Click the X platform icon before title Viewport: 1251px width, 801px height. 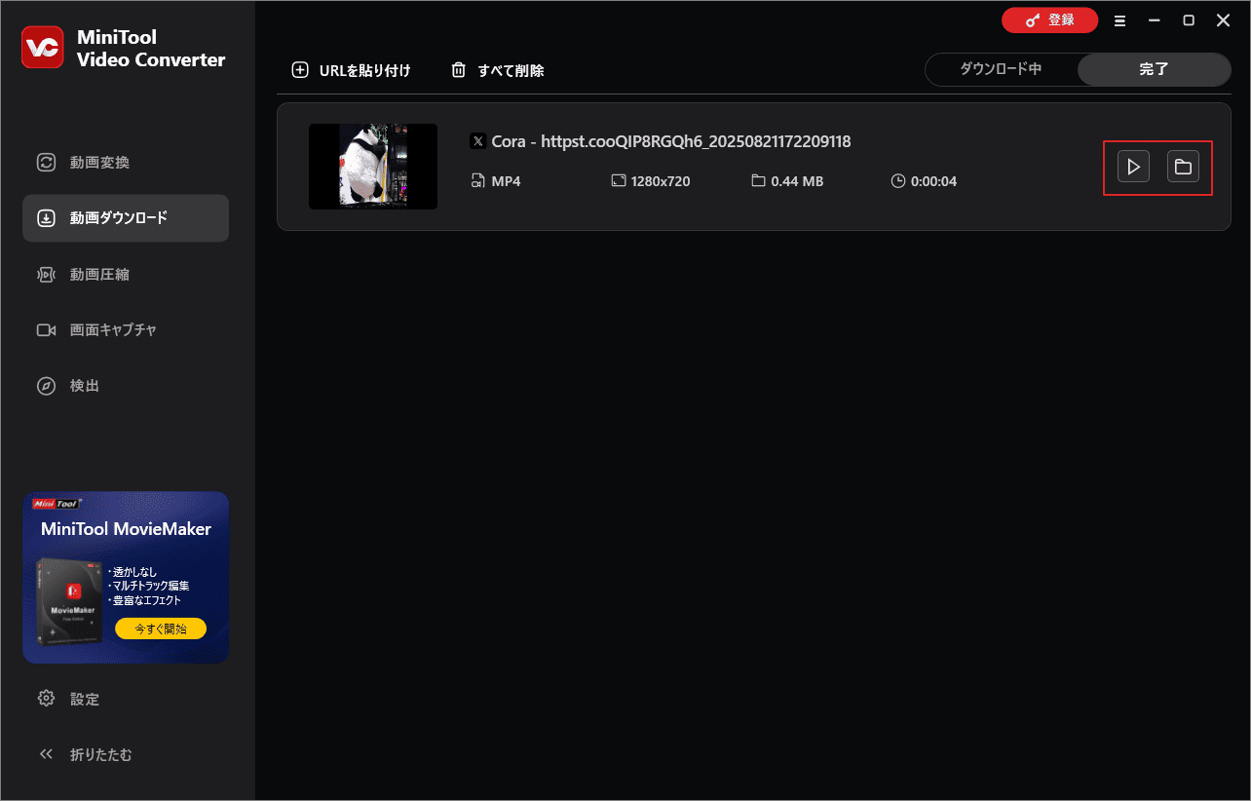tap(477, 141)
